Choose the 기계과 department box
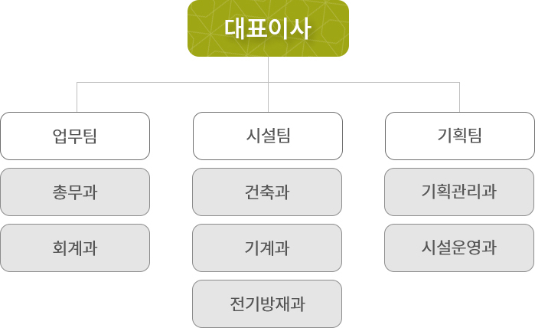Image resolution: width=535 pixels, height=328 pixels. pos(267,248)
